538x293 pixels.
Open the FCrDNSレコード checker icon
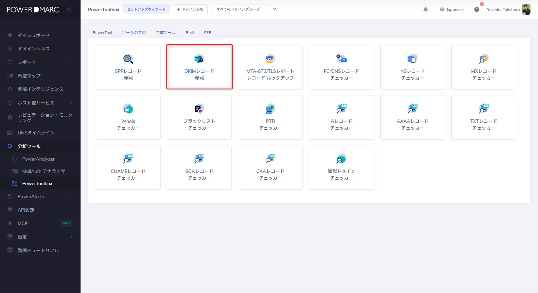342,59
